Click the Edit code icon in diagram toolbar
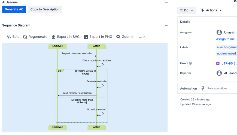The image size is (237, 135). [9, 37]
